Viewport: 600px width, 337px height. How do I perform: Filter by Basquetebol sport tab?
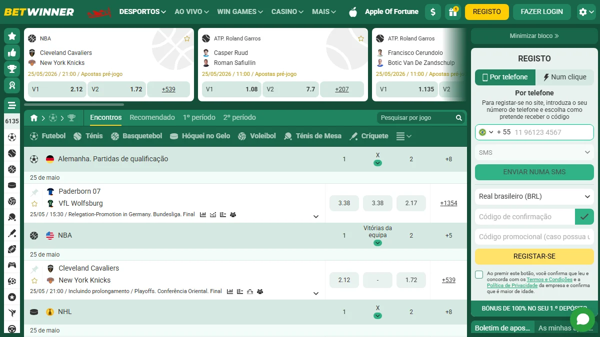pos(136,136)
